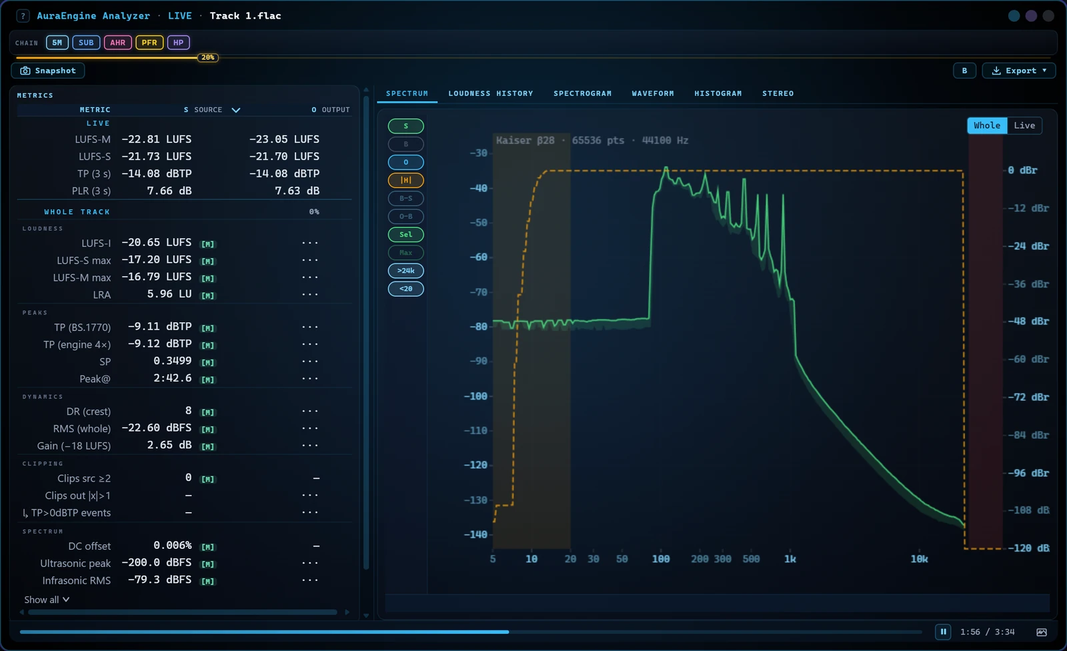Switch to the Spectrum tab
Screen dimensions: 1067x651
[407, 93]
